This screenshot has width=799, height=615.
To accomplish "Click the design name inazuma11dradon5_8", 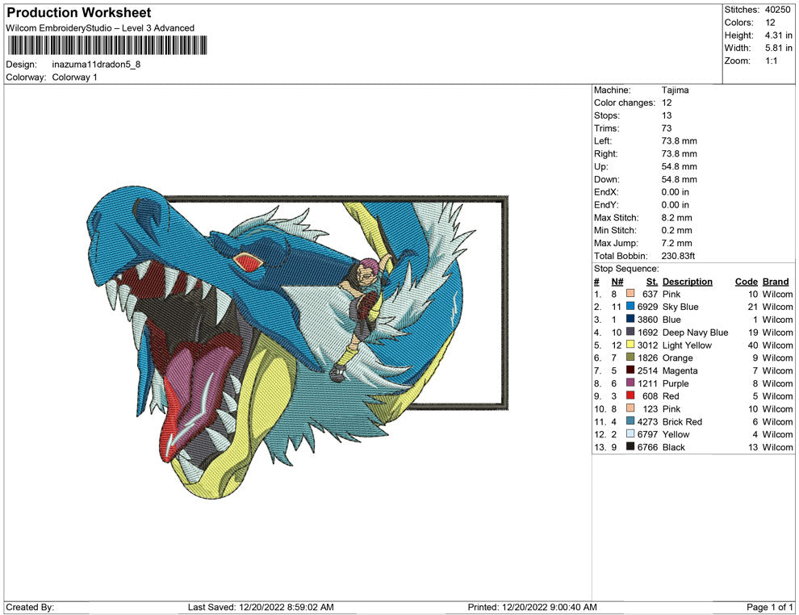I will 95,65.
